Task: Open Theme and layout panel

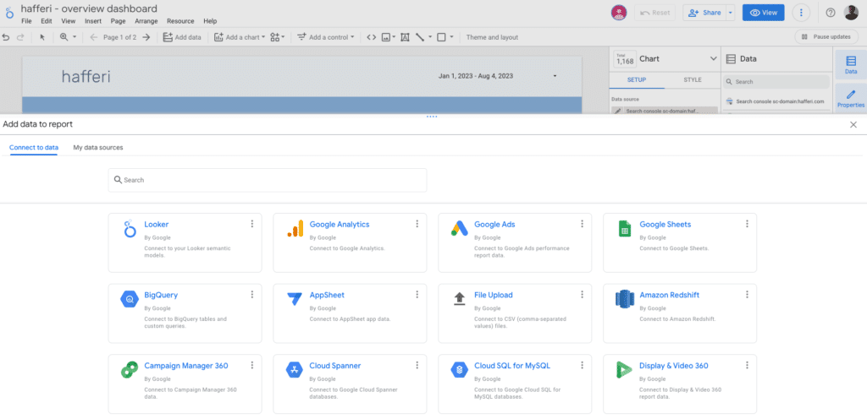Action: click(492, 37)
